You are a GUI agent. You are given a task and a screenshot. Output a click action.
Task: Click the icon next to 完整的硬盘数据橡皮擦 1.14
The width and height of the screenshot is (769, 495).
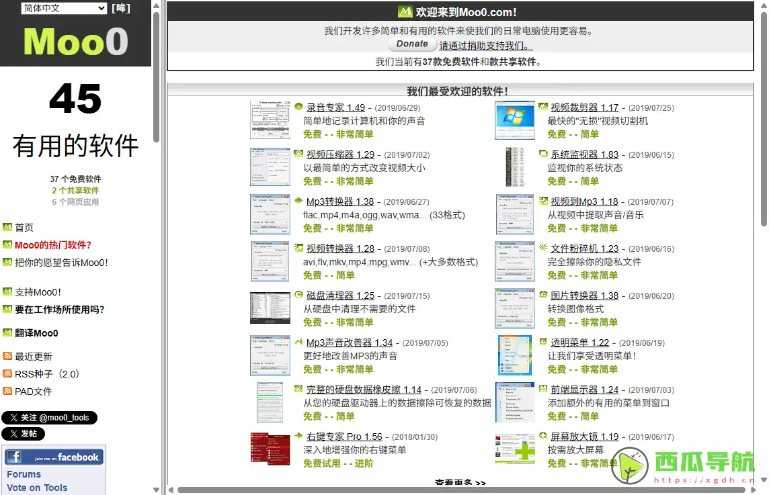tap(298, 389)
